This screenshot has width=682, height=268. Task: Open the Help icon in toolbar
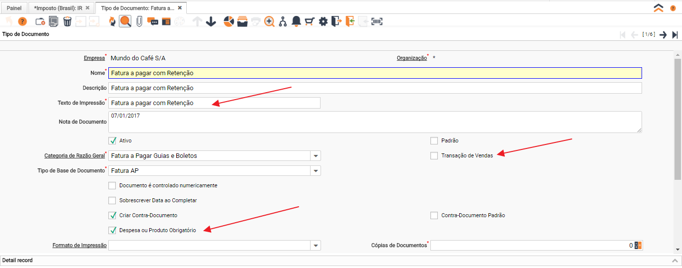click(22, 21)
